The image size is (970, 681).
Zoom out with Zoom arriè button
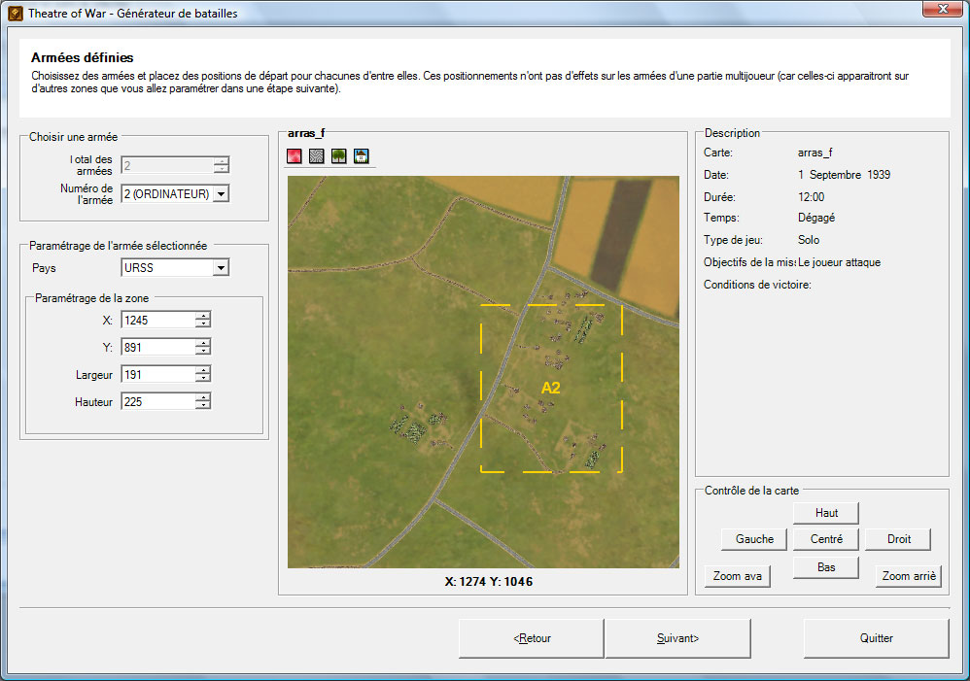click(x=909, y=576)
